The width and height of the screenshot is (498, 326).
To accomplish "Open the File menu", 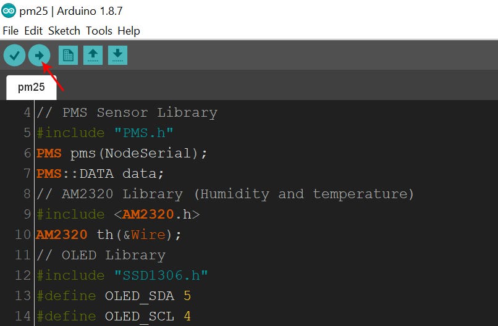I will pyautogui.click(x=11, y=31).
